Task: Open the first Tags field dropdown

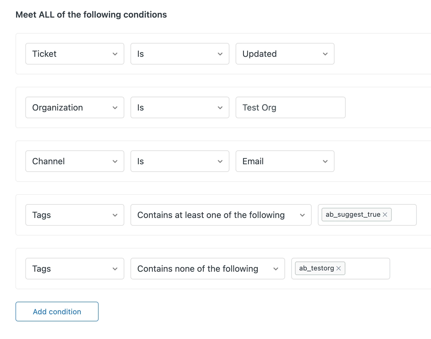Action: click(75, 215)
